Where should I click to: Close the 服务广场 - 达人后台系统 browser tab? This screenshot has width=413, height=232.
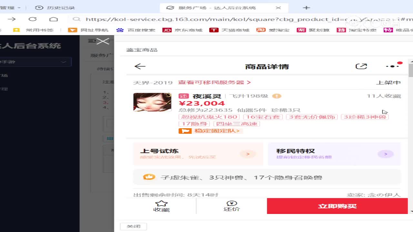278,8
